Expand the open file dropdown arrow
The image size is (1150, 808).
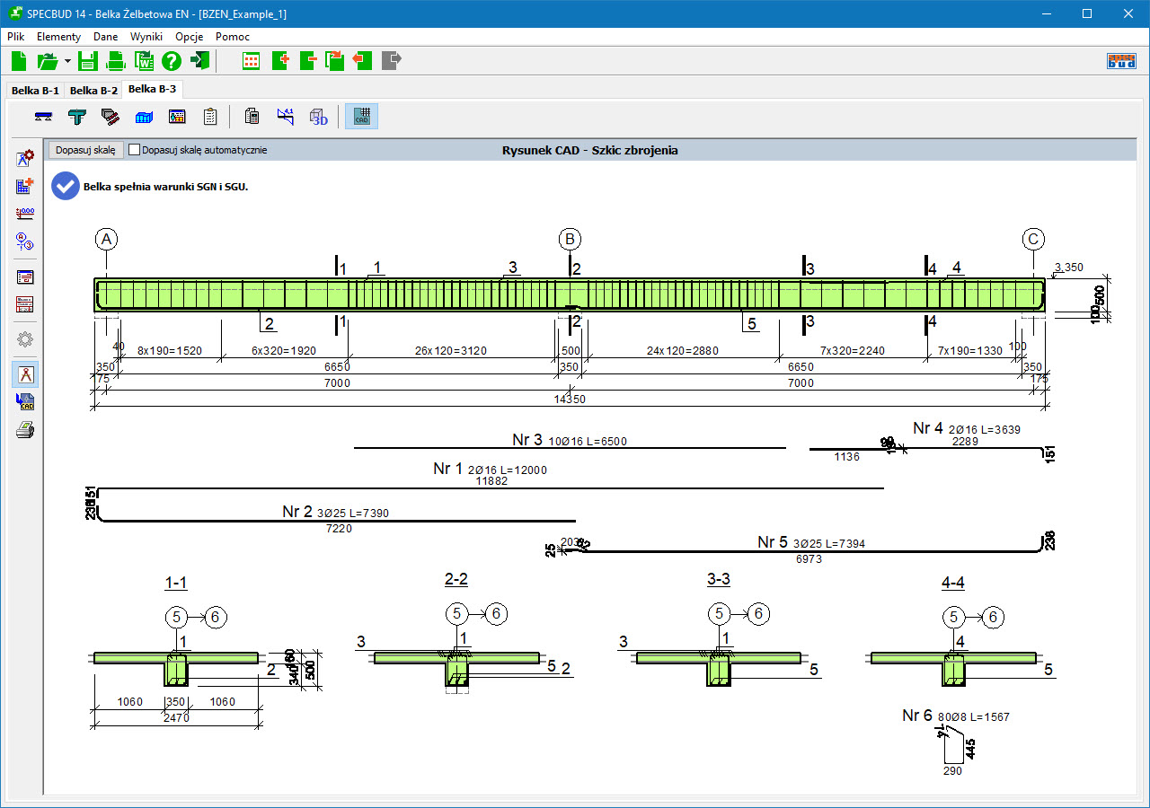67,61
